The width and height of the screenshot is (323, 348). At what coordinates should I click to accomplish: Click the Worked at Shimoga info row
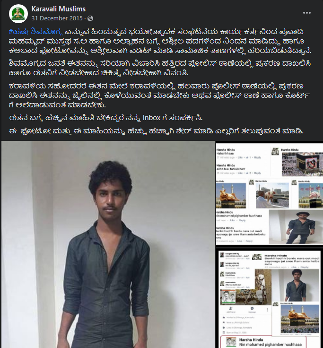pyautogui.click(x=238, y=318)
